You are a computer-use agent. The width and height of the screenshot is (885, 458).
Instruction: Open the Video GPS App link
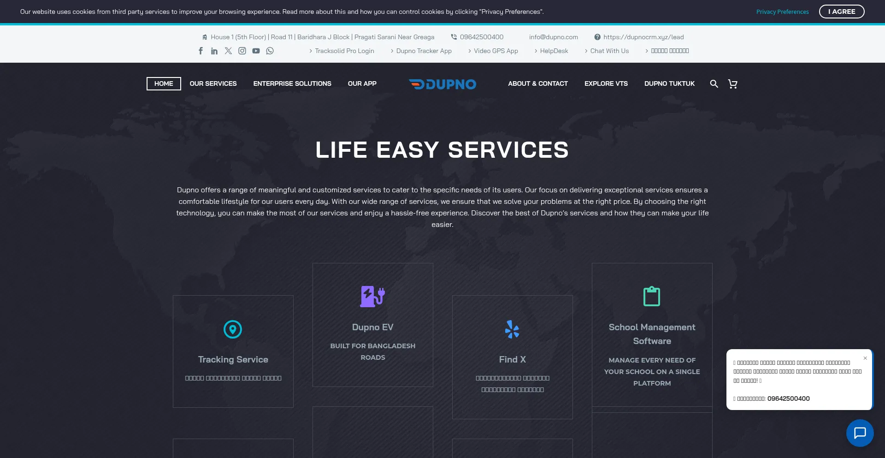[496, 51]
